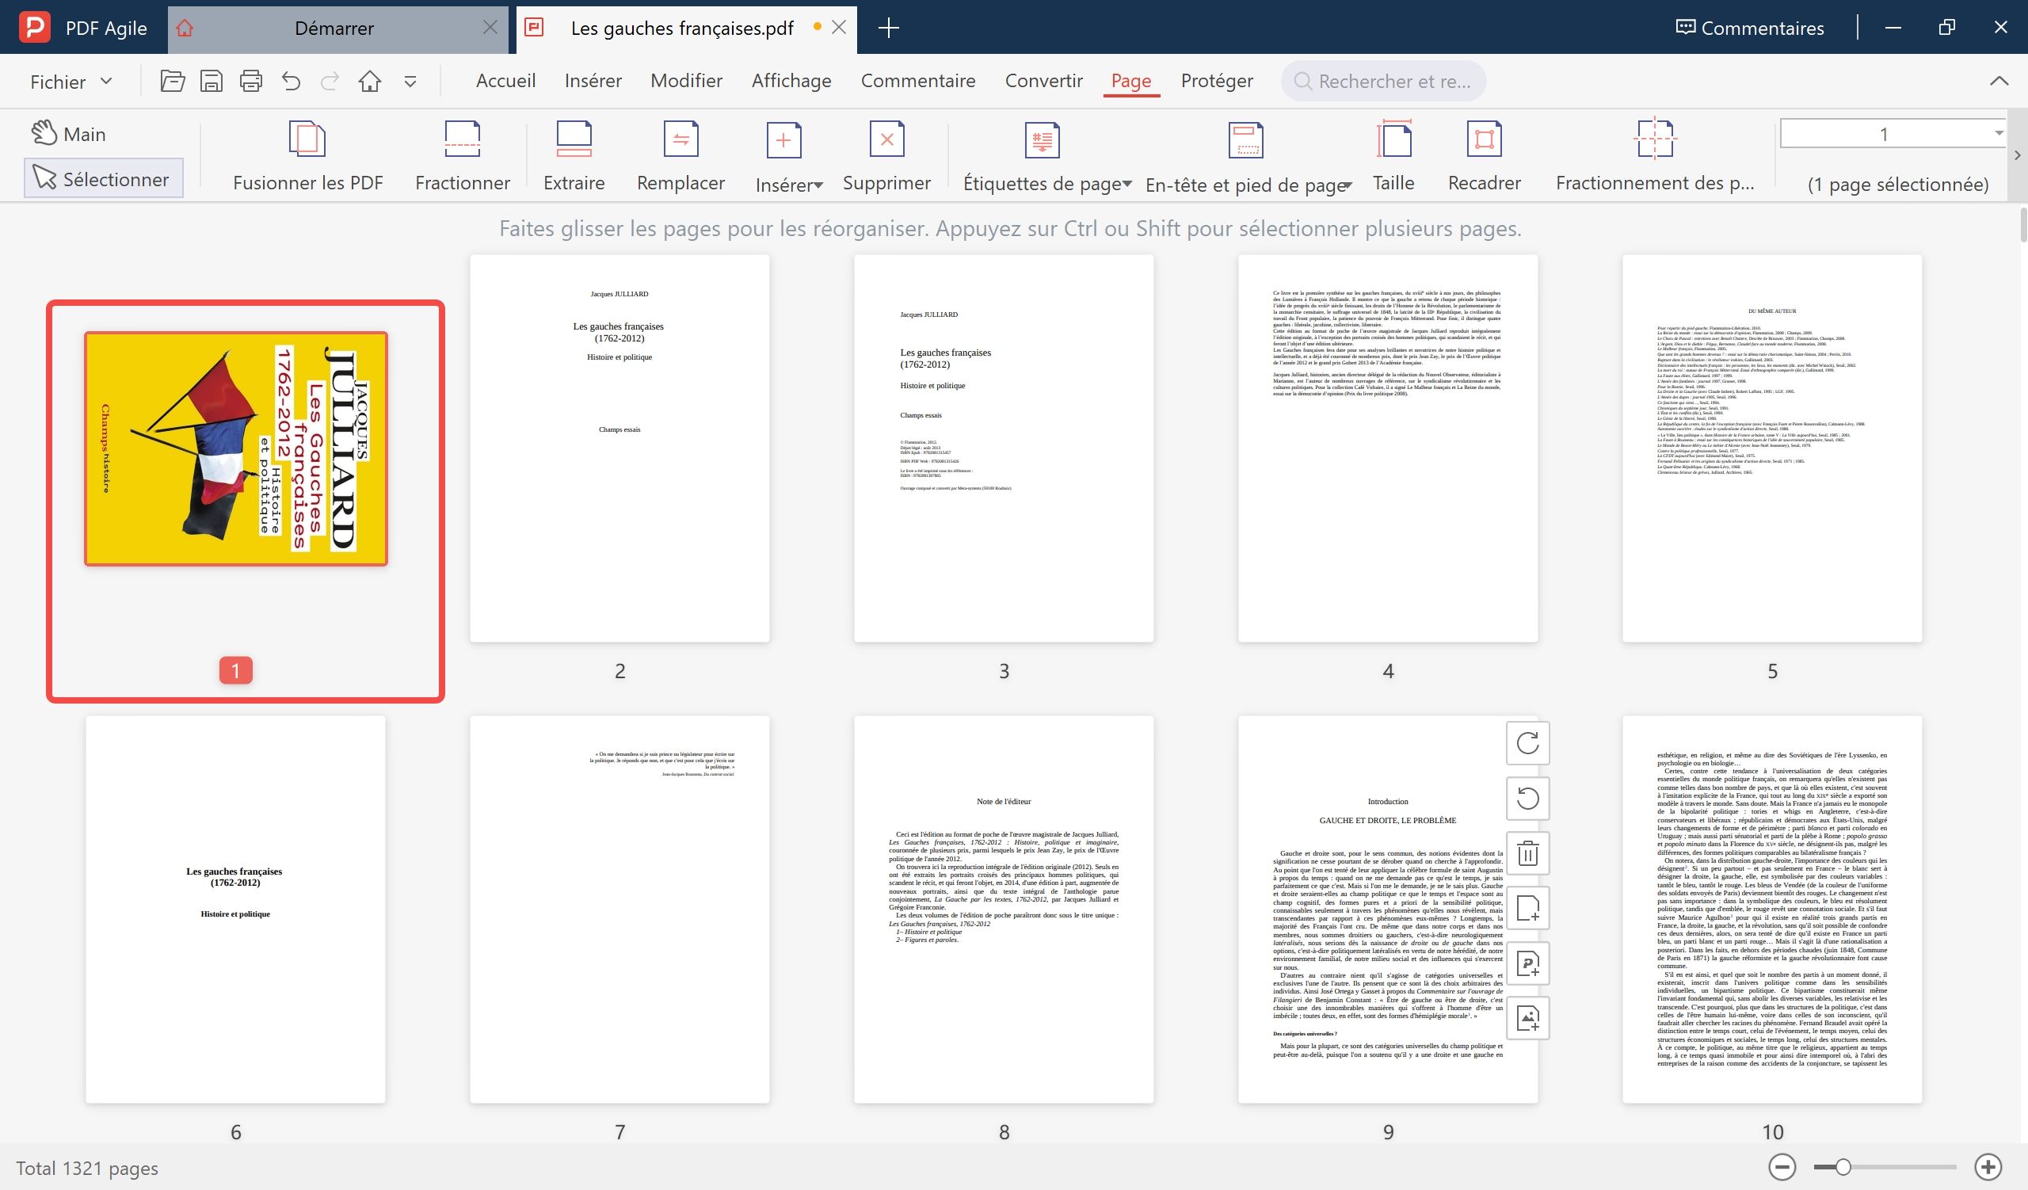Open the Fichier menu
Image resolution: width=2028 pixels, height=1190 pixels.
pyautogui.click(x=71, y=82)
